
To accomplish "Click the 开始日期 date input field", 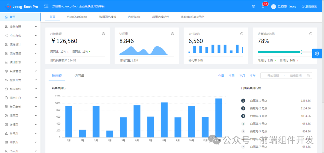I will (273, 76).
